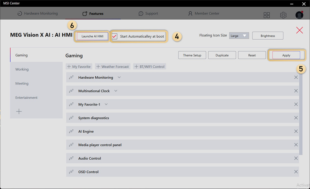Add the BT/WIFI Control widget
The width and height of the screenshot is (310, 189).
[150, 66]
